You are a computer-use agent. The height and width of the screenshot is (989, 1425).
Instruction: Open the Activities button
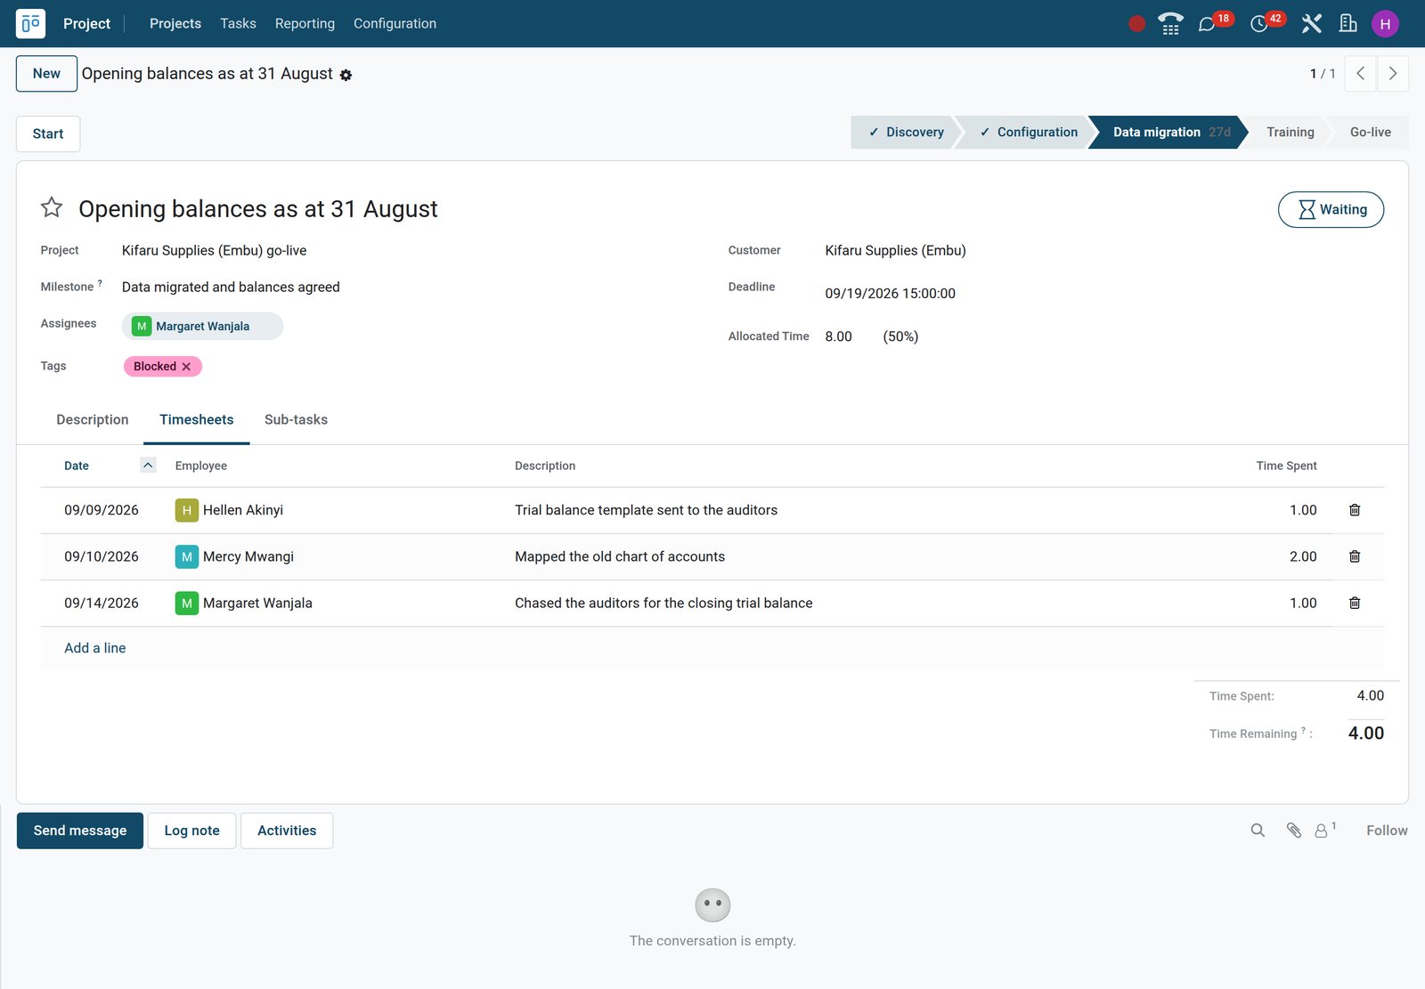click(287, 831)
